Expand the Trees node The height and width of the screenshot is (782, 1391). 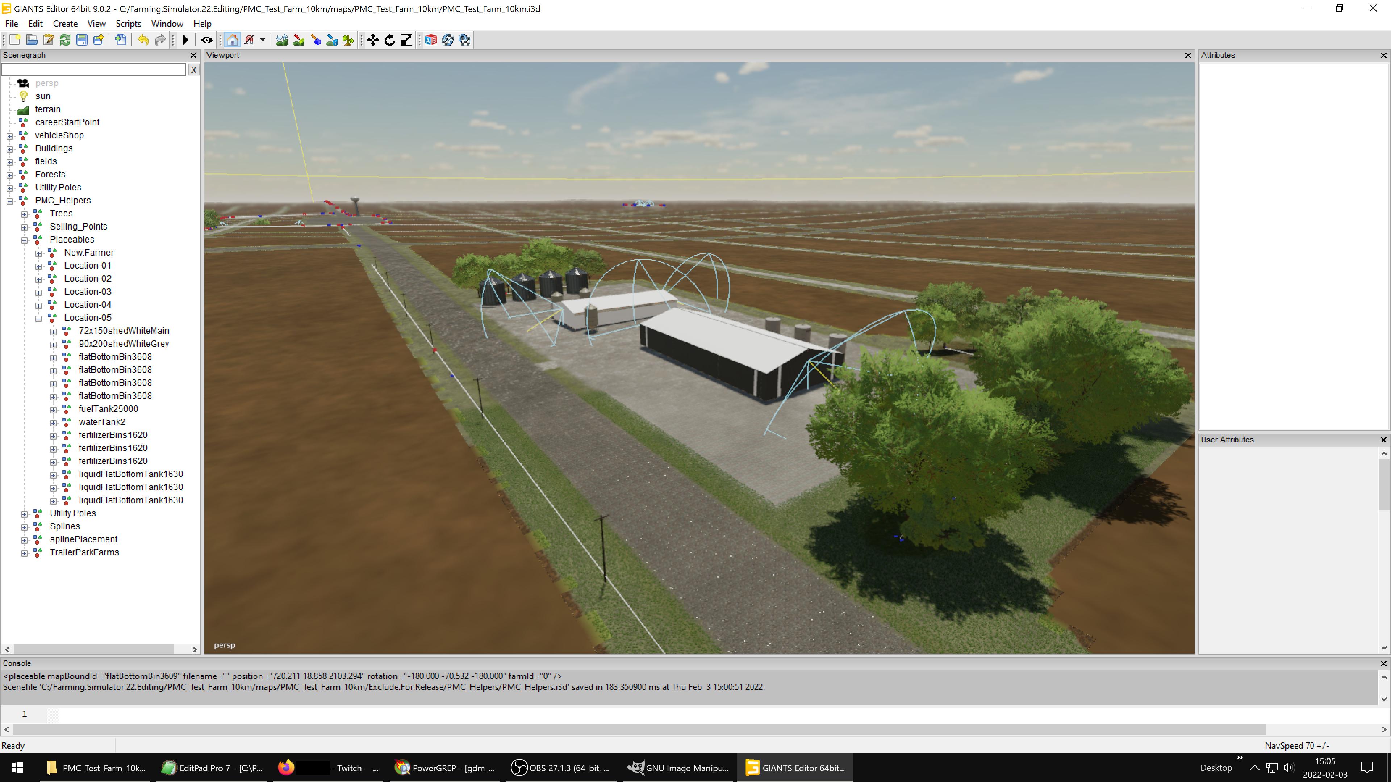pos(24,214)
